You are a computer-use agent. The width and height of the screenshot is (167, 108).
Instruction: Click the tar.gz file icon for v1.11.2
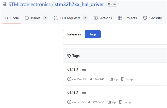coord(121,102)
